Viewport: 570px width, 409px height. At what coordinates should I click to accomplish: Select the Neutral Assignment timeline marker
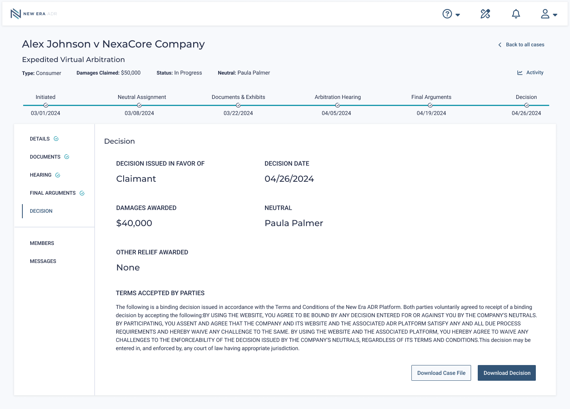tap(139, 105)
